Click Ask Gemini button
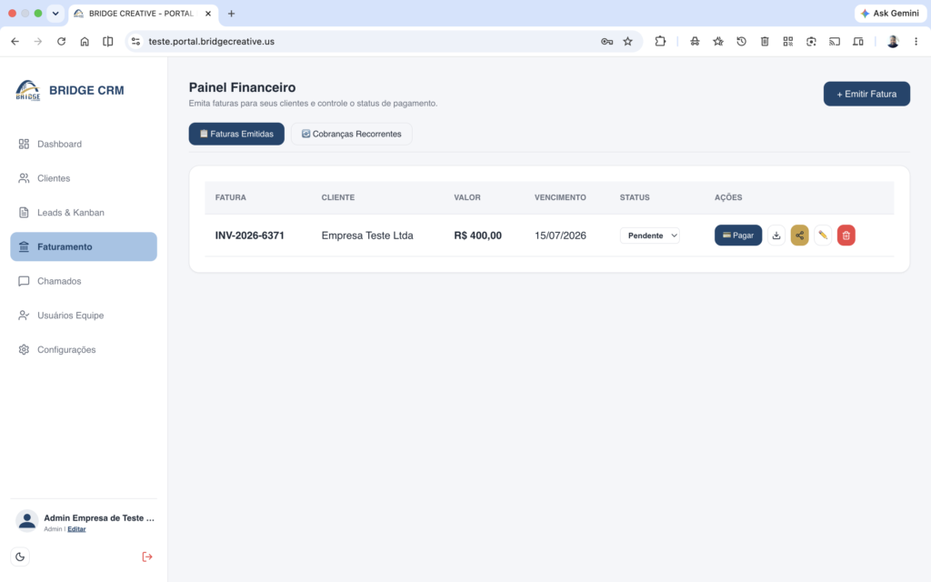Viewport: 931px width, 582px height. pyautogui.click(x=890, y=13)
